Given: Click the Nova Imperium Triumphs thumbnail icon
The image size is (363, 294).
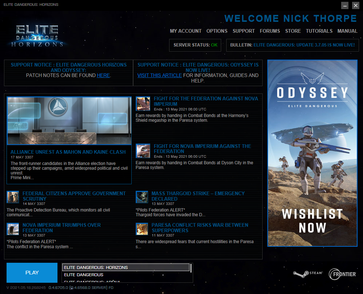Looking at the screenshot, I should (13, 229).
